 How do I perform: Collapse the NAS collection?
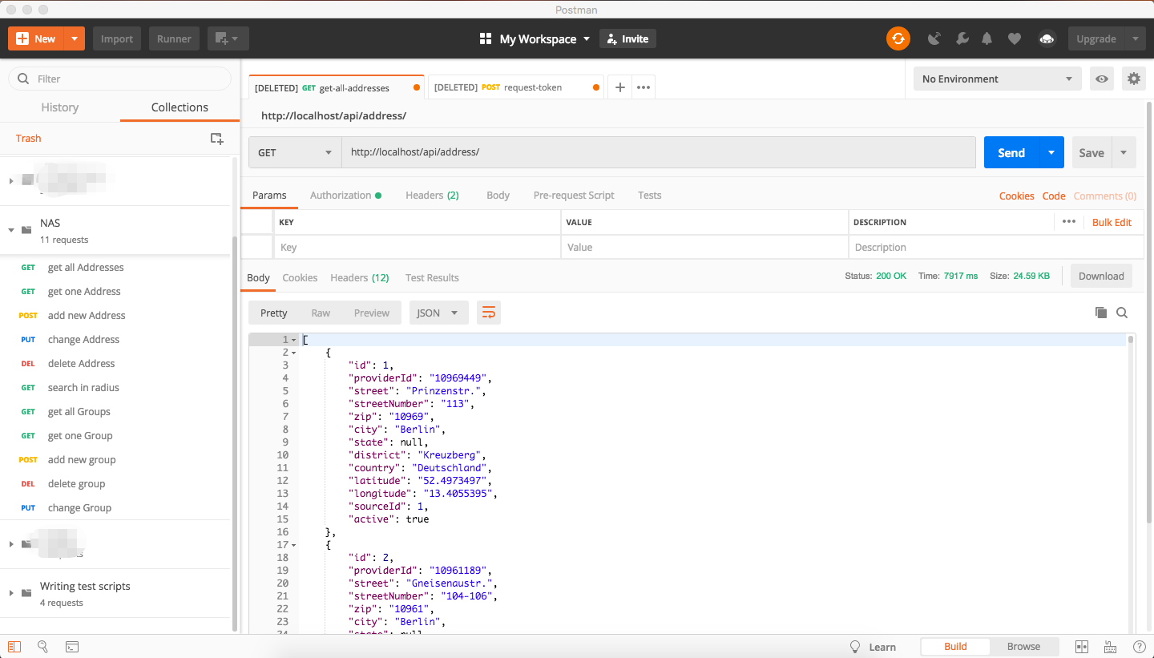[11, 230]
